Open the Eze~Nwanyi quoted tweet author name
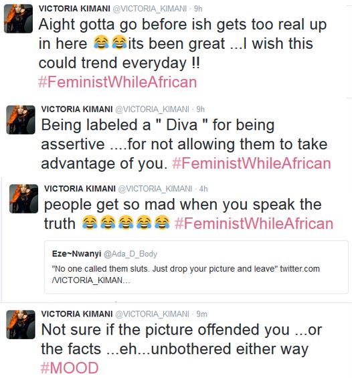This screenshot has width=352, height=378. coord(76,254)
